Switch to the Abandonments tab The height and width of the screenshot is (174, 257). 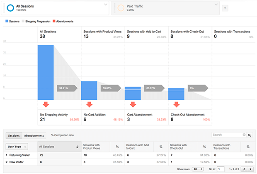pyautogui.click(x=34, y=135)
